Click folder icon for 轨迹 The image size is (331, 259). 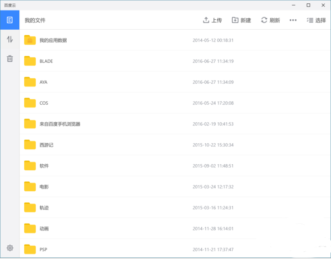tap(30, 207)
